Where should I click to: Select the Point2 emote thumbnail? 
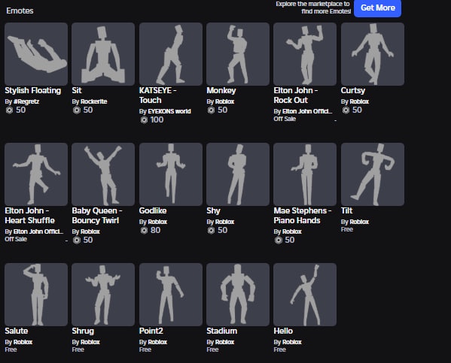pyautogui.click(x=171, y=295)
